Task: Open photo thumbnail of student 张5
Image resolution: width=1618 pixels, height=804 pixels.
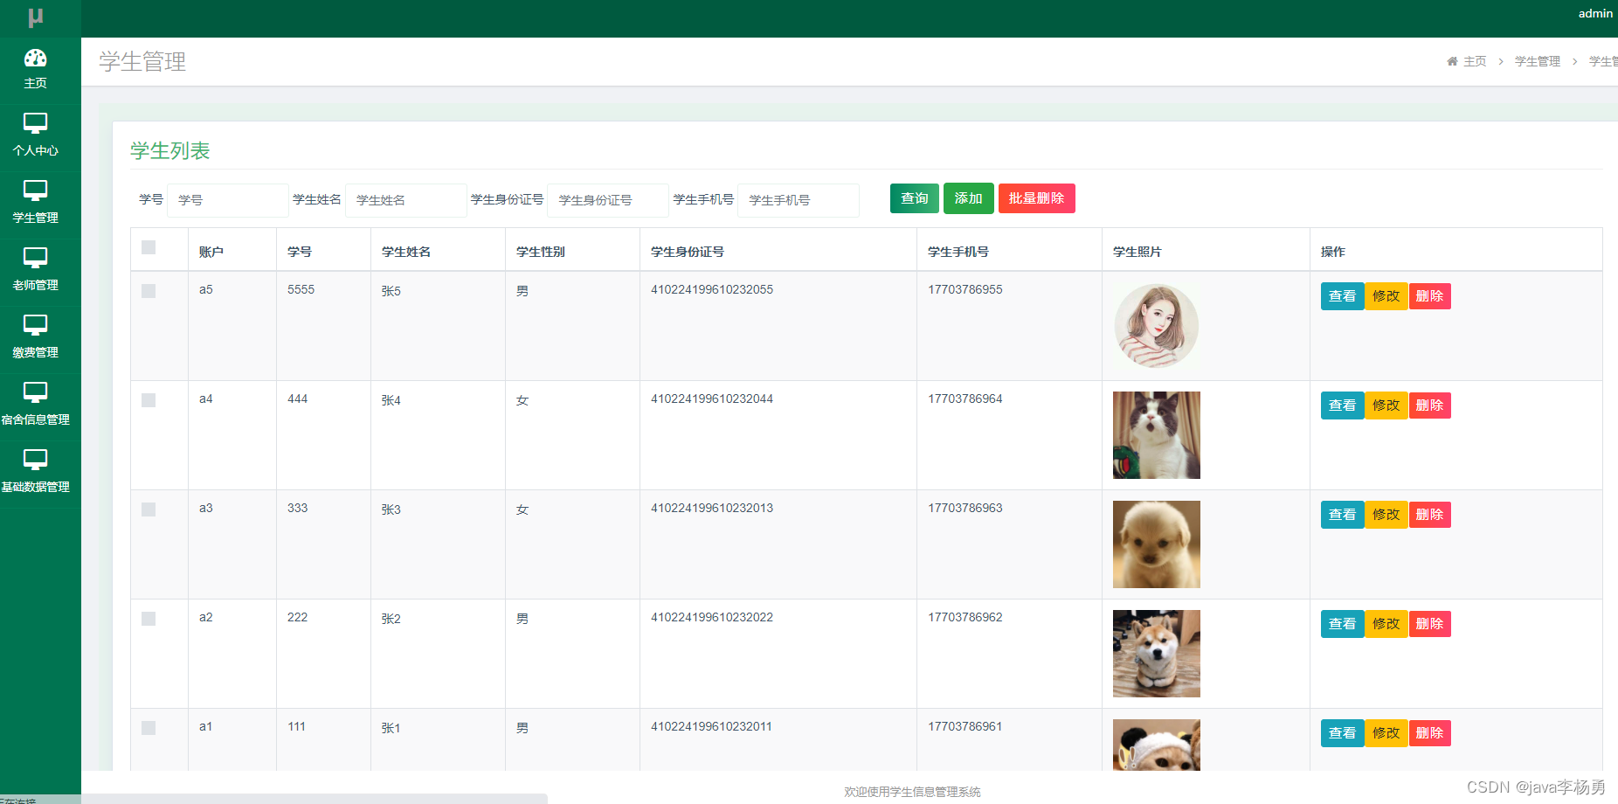Action: 1157,326
